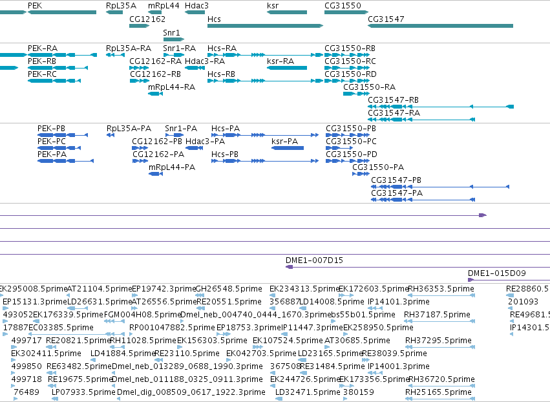Select the Snr1-PA protein label
The width and height of the screenshot is (550, 402).
181,129
